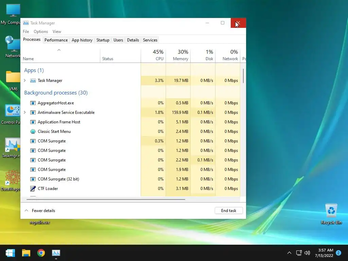Image resolution: width=348 pixels, height=261 pixels.
Task: Sort by the Name column header
Action: (60, 55)
